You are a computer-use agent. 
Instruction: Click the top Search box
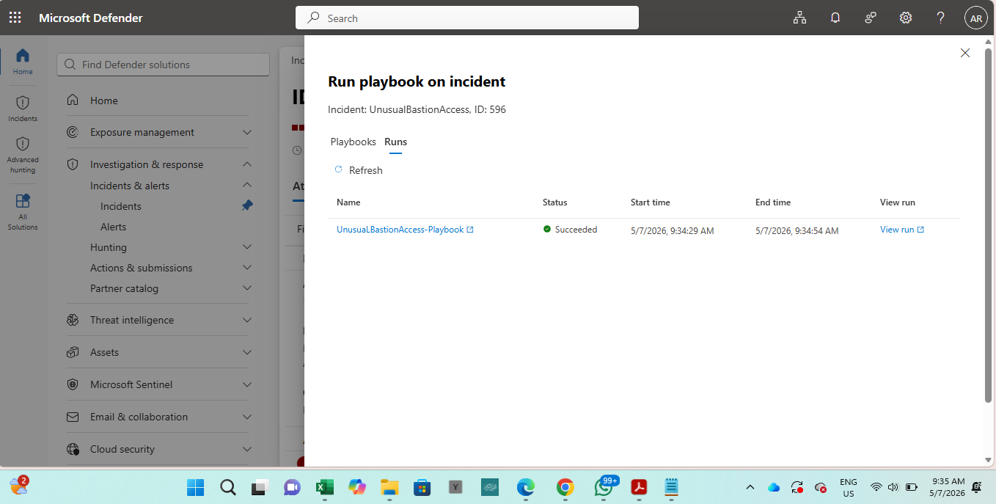click(467, 18)
